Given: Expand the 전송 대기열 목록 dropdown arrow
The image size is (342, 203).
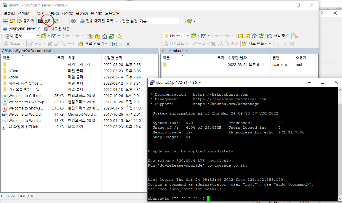Looking at the screenshot, I should 116,21.
